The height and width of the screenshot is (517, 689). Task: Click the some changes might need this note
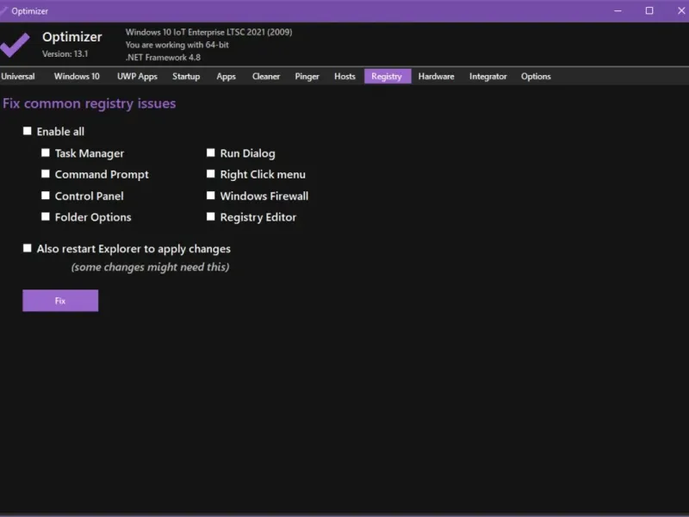point(150,267)
